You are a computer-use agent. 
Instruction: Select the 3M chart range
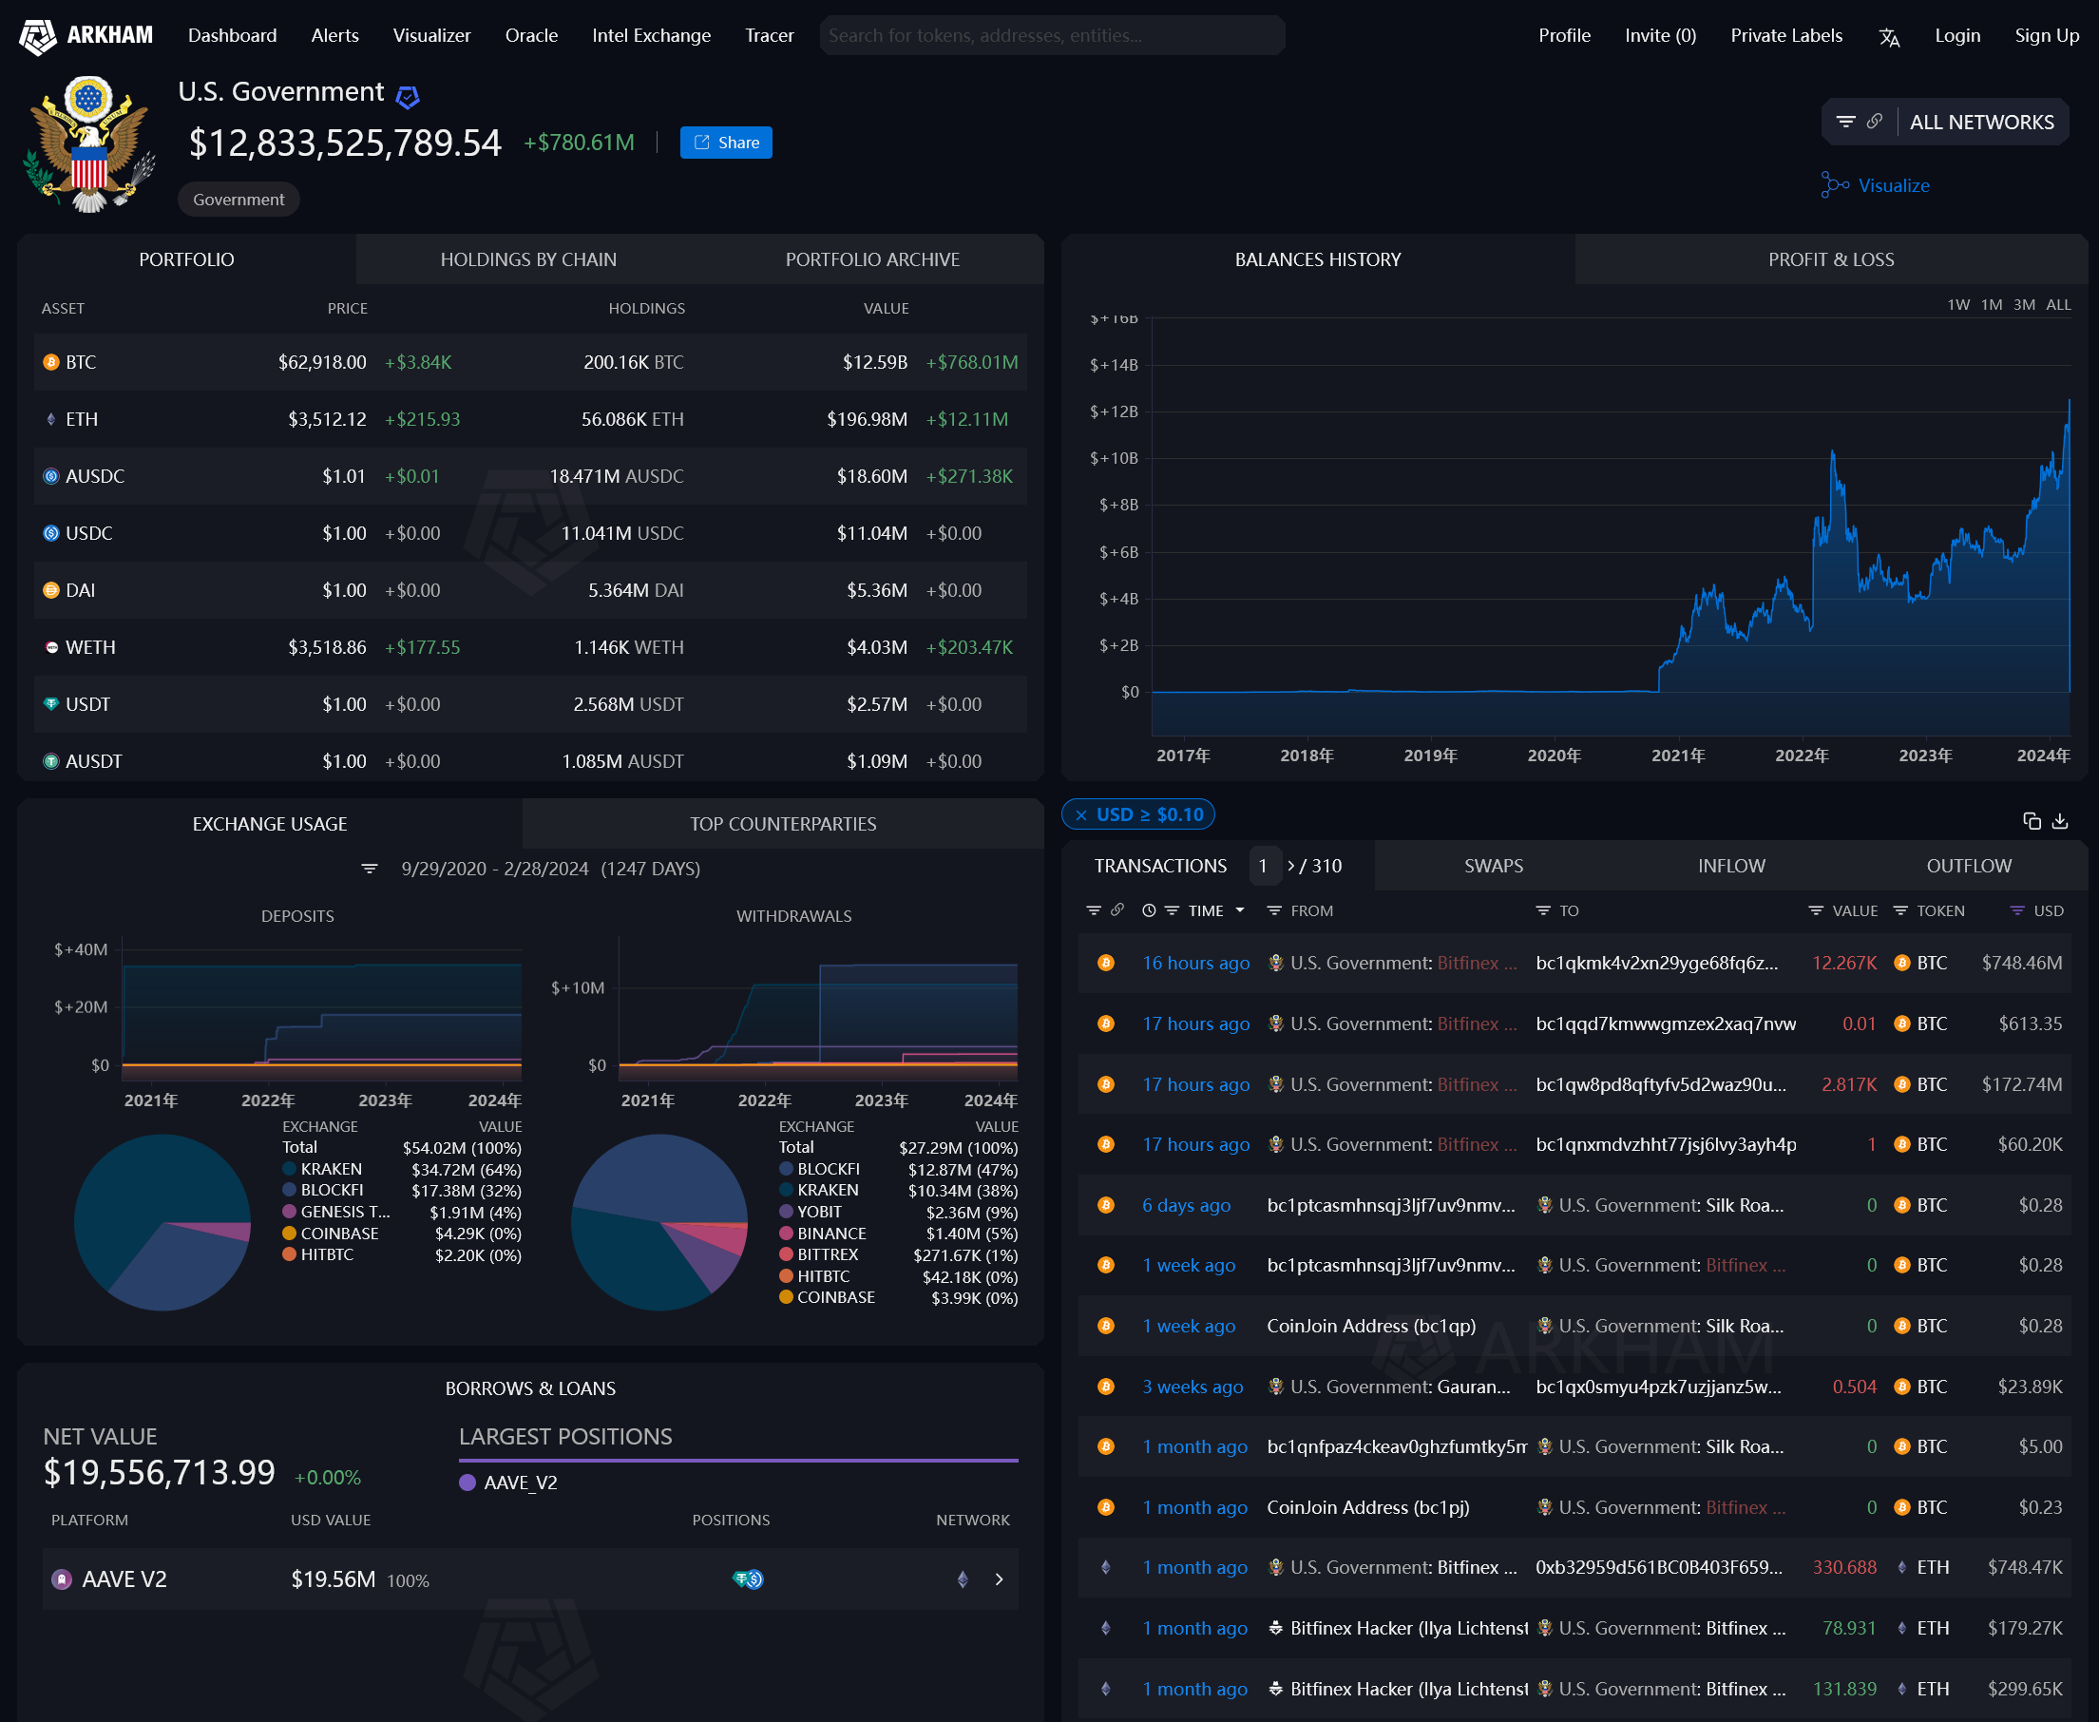[2024, 304]
